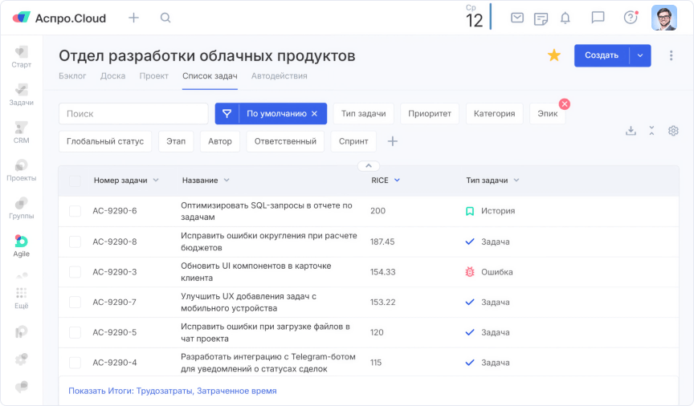Open the Тип задачи filter dropdown
The height and width of the screenshot is (406, 694).
click(x=363, y=114)
